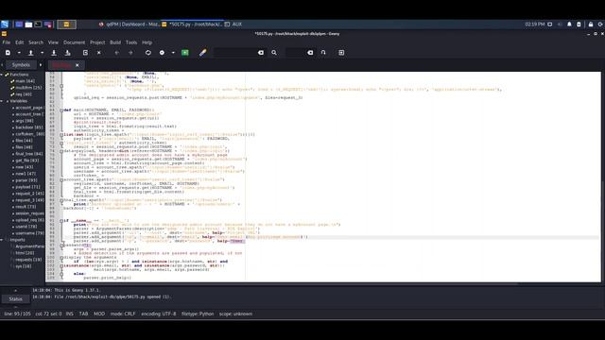Image resolution: width=605 pixels, height=340 pixels.
Task: Select the 'backdoor [85]' variable symbol
Action: point(29,127)
